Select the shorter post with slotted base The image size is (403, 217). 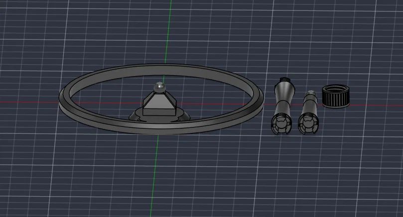pos(309,112)
